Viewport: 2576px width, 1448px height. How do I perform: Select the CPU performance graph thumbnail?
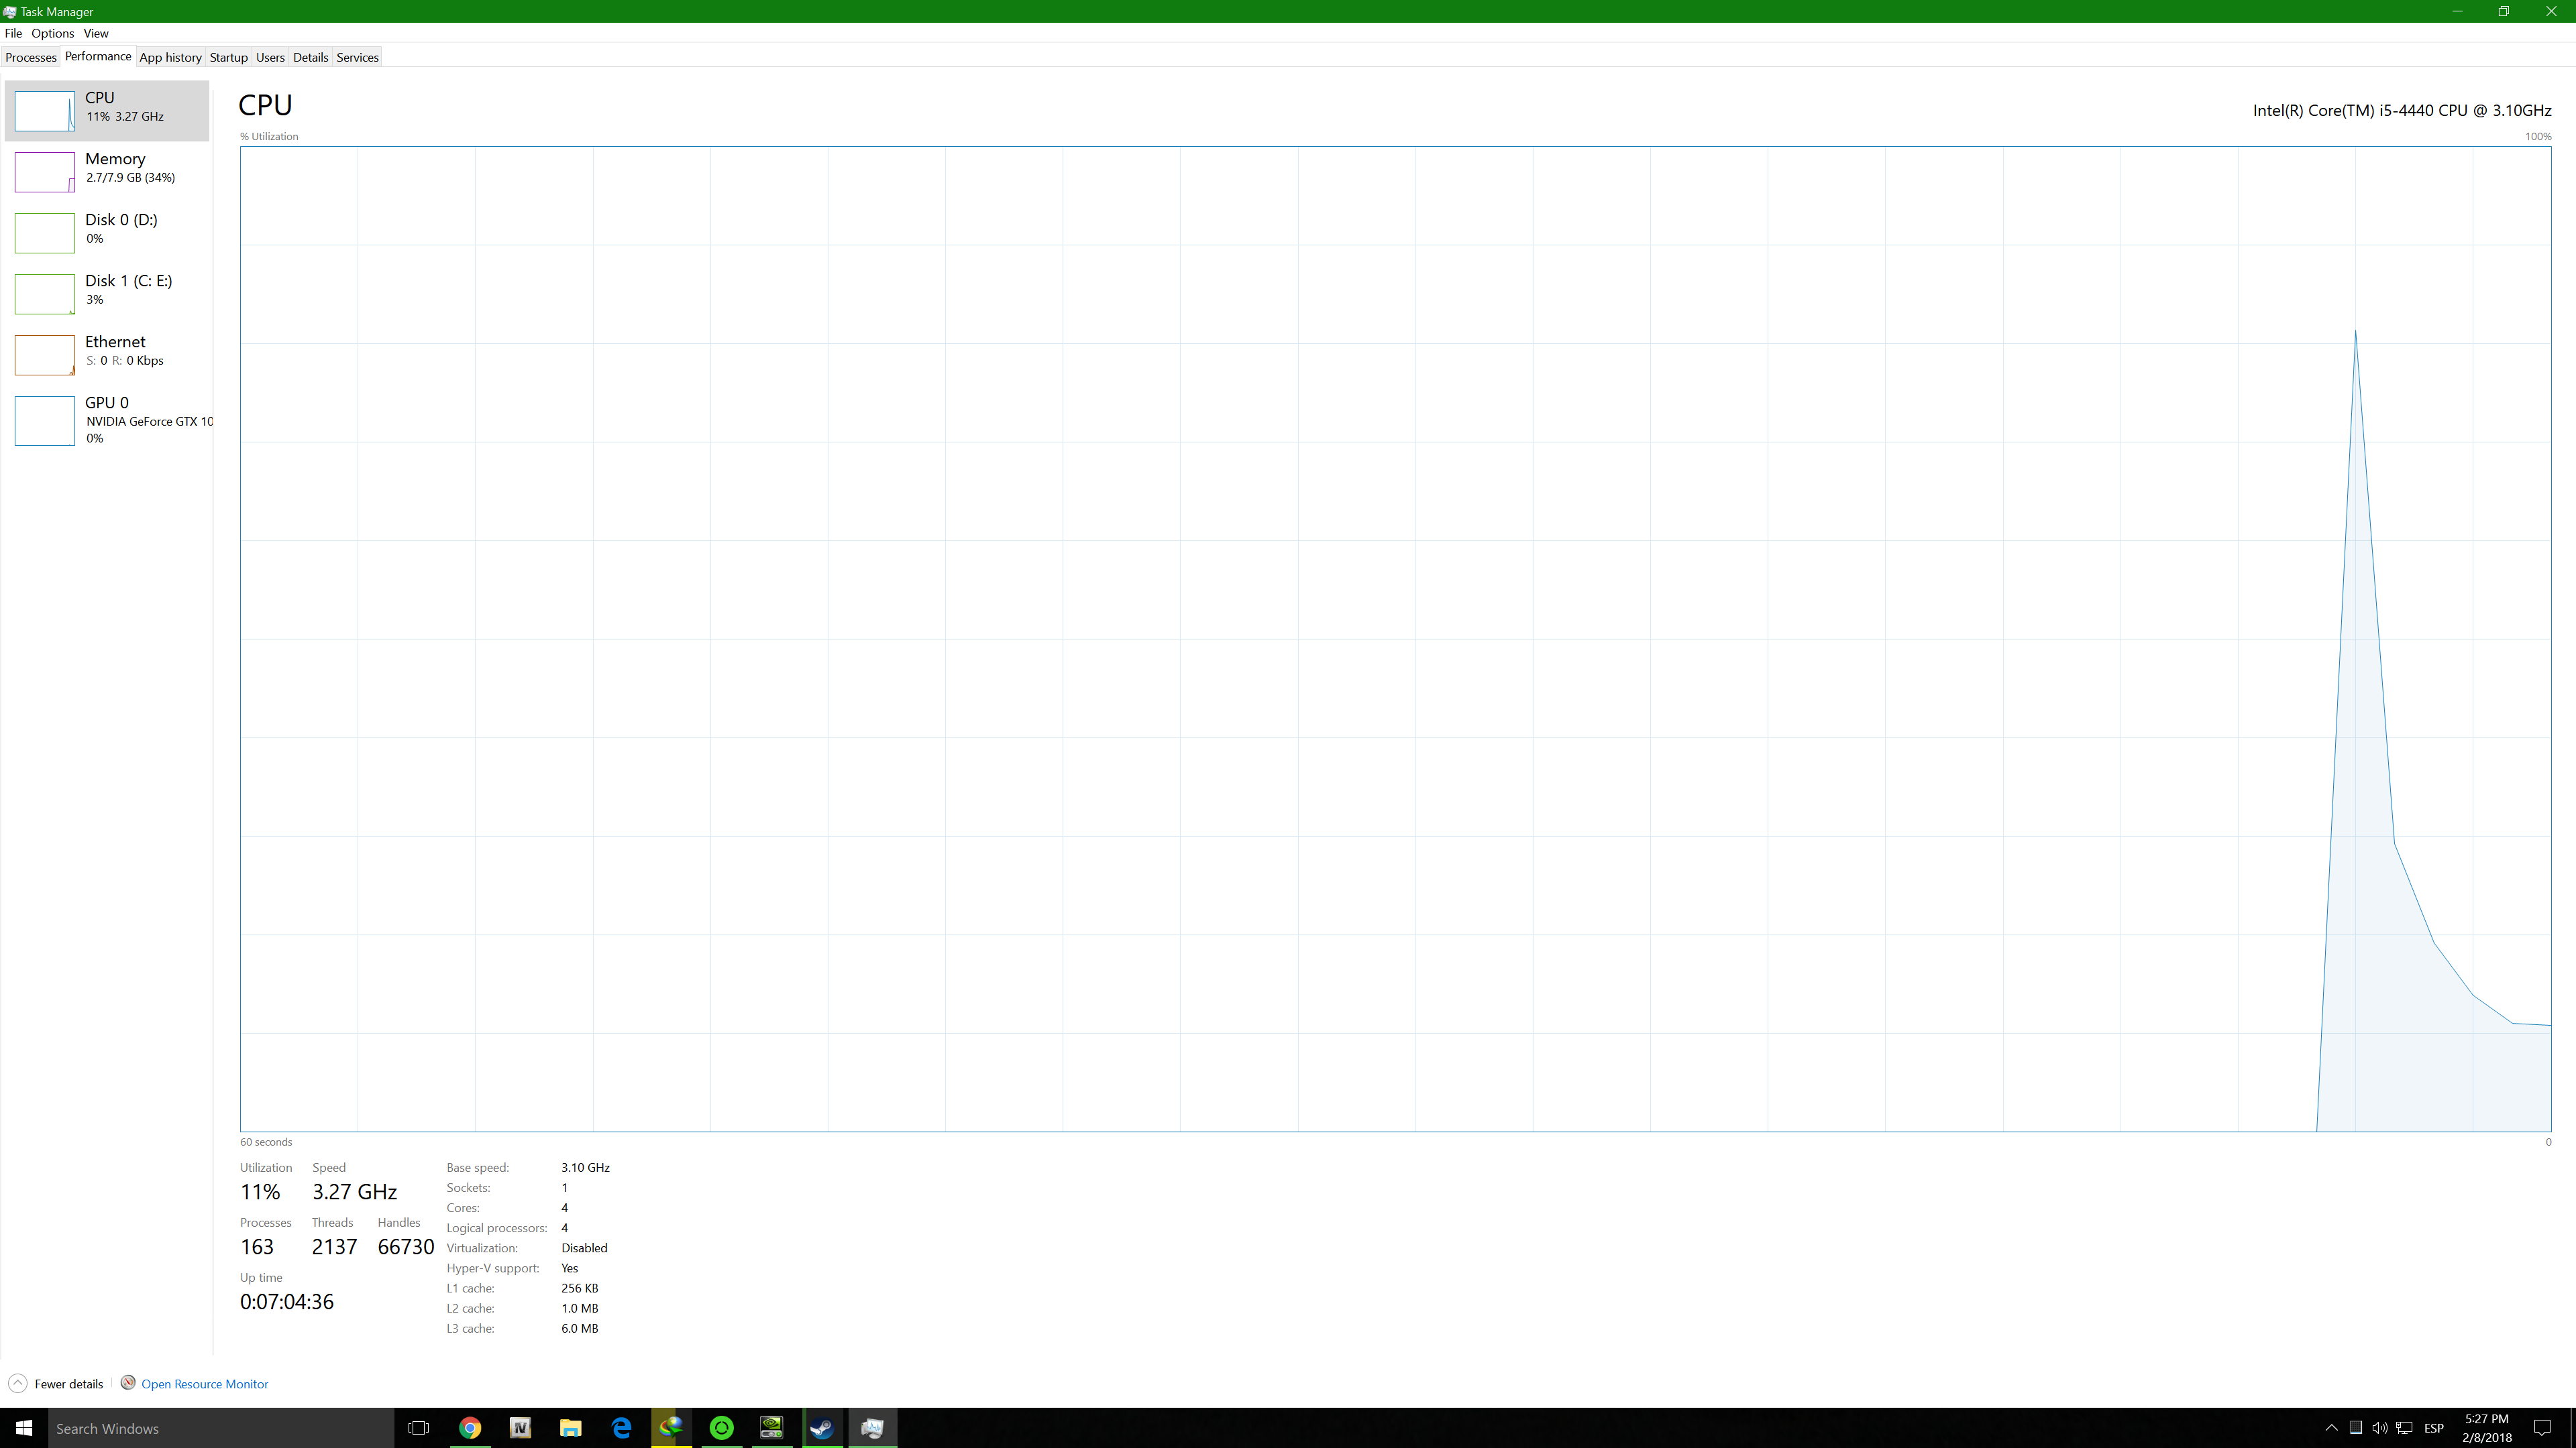[x=44, y=111]
